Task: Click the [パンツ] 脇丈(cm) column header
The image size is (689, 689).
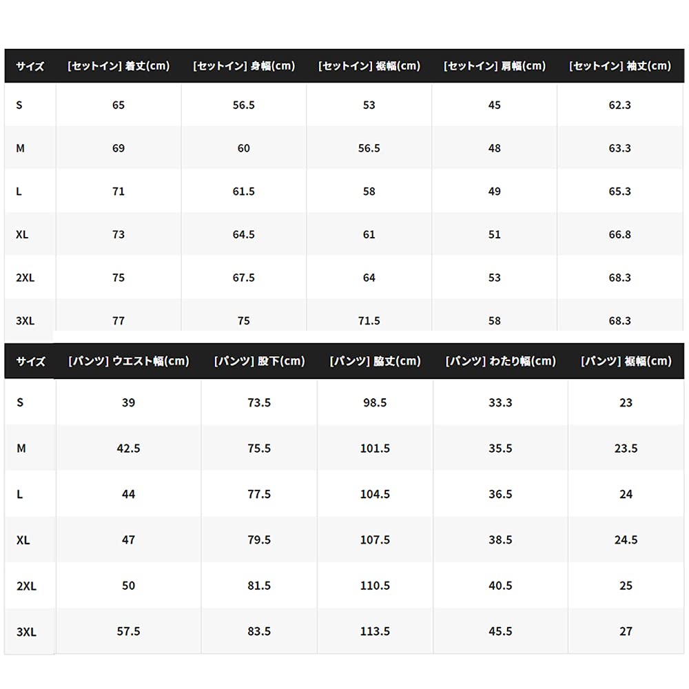Action: tap(375, 361)
